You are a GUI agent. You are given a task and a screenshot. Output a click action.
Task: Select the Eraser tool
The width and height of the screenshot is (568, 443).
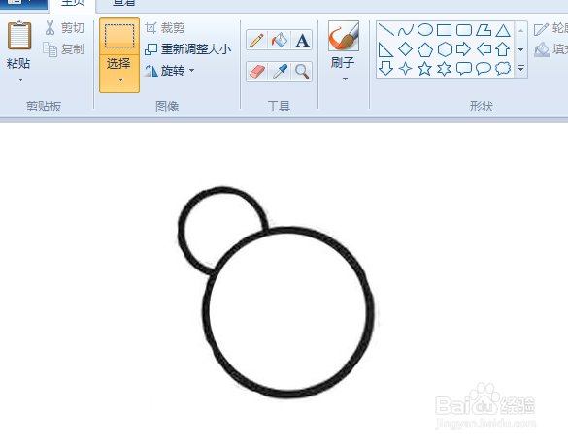coord(257,72)
